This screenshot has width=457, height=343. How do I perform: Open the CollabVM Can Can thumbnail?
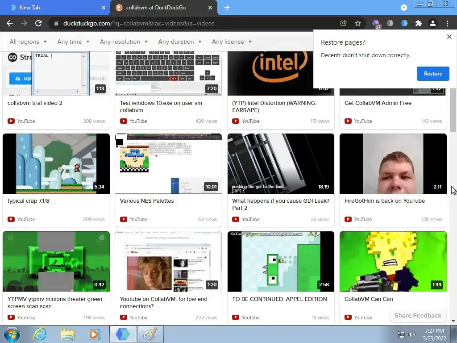pos(393,262)
